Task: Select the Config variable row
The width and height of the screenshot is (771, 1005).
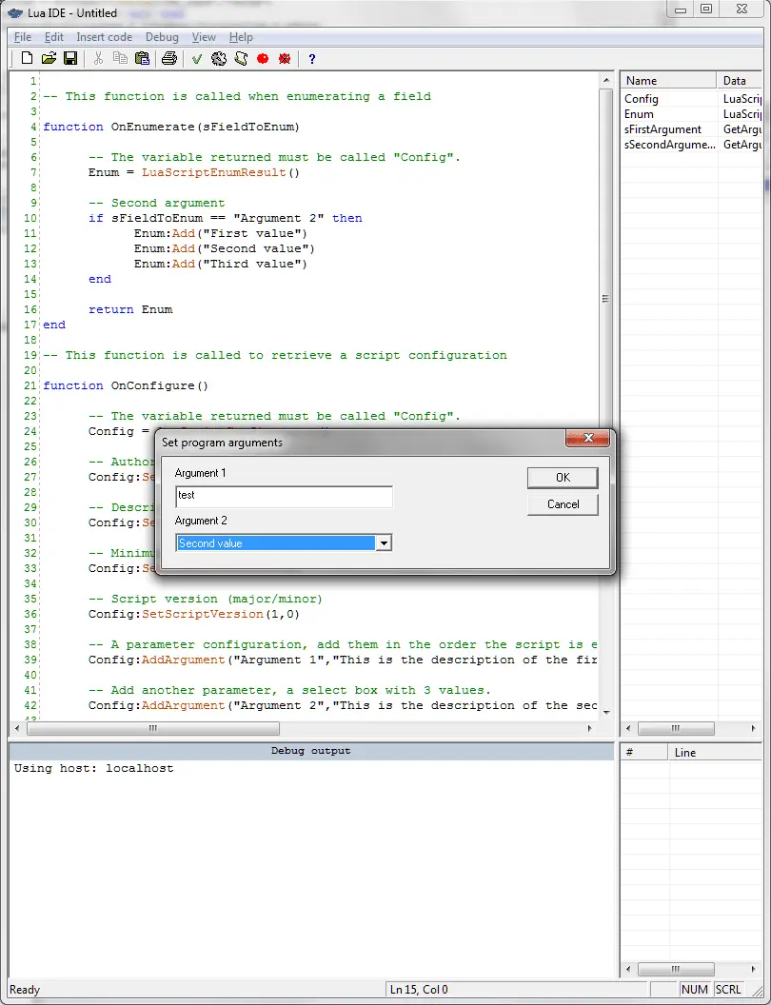Action: [x=691, y=99]
